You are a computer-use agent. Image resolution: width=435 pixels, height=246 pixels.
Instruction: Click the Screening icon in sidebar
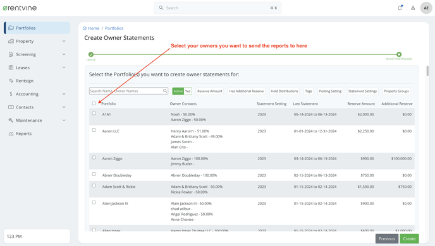point(11,54)
